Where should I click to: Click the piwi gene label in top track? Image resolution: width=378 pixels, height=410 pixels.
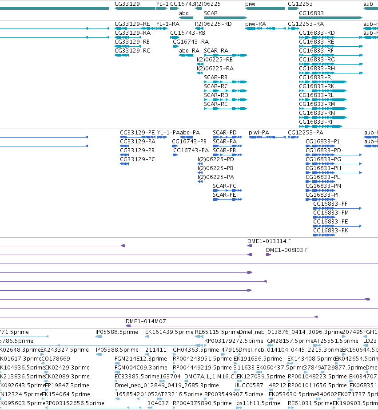pos(250,4)
